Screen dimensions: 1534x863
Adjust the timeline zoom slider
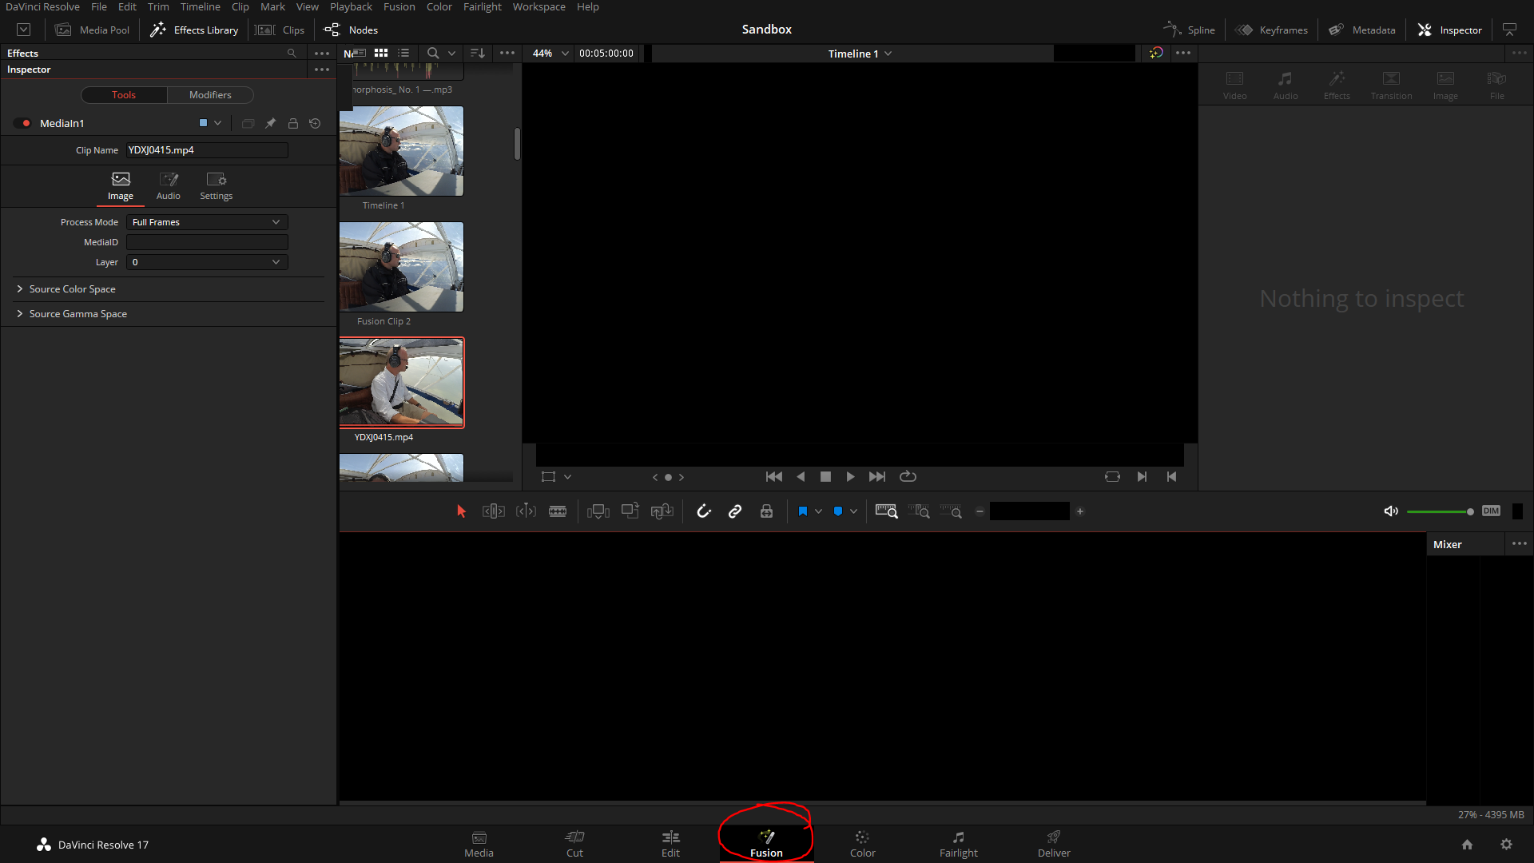pos(1030,511)
